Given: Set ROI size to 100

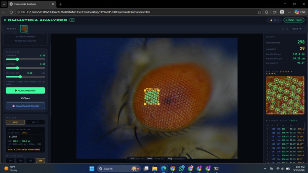Looking at the screenshot, I should click(20, 160).
